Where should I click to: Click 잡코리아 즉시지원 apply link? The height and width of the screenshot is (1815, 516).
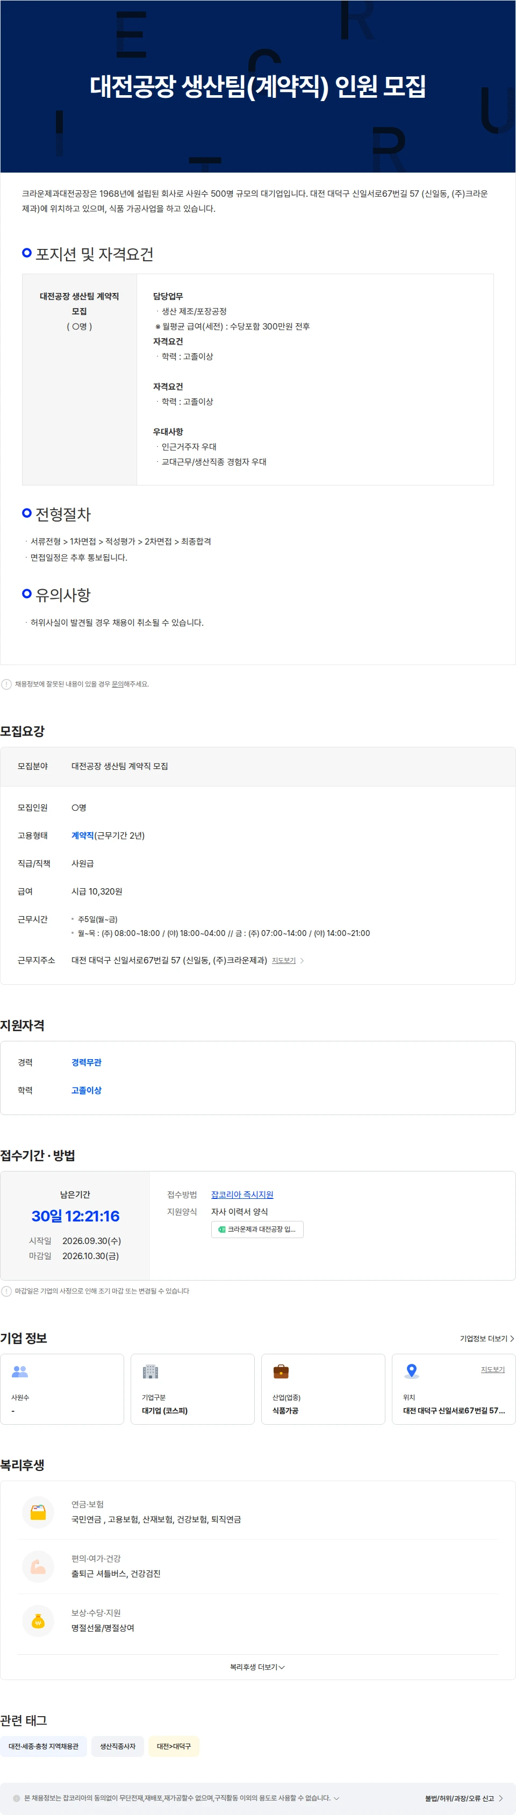coord(242,1194)
